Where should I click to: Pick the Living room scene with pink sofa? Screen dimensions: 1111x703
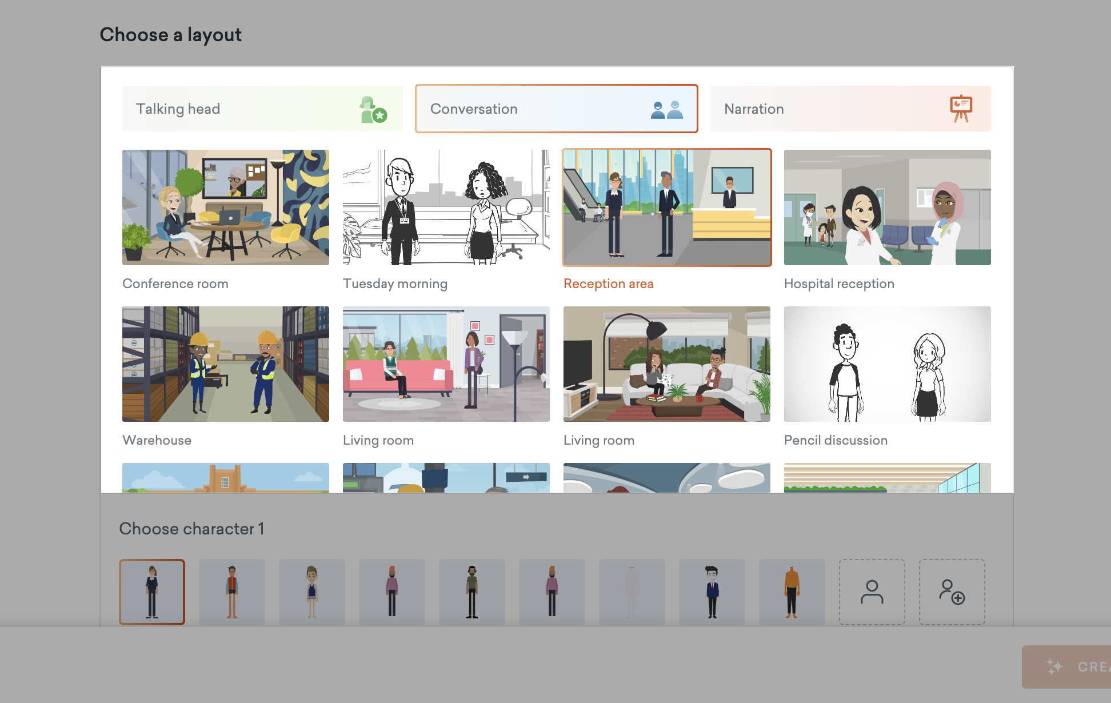pos(446,364)
